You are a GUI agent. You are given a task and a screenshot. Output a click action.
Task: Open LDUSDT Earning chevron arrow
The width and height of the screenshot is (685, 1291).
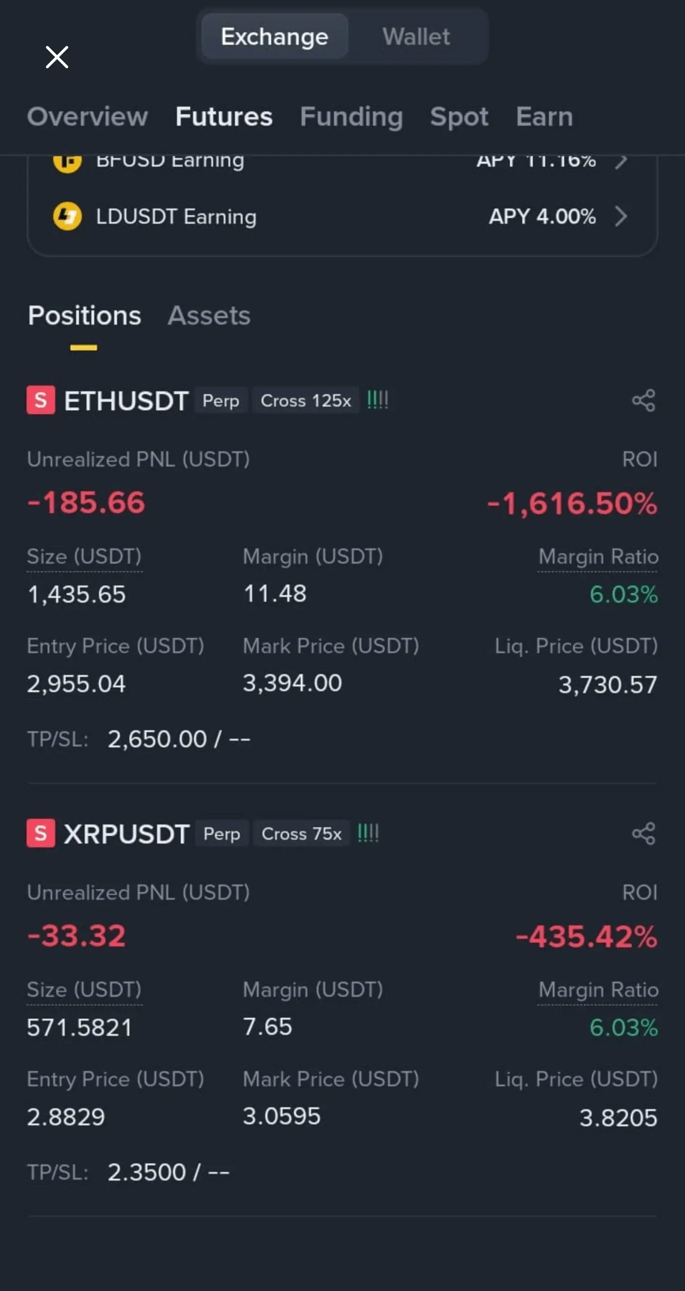[621, 216]
